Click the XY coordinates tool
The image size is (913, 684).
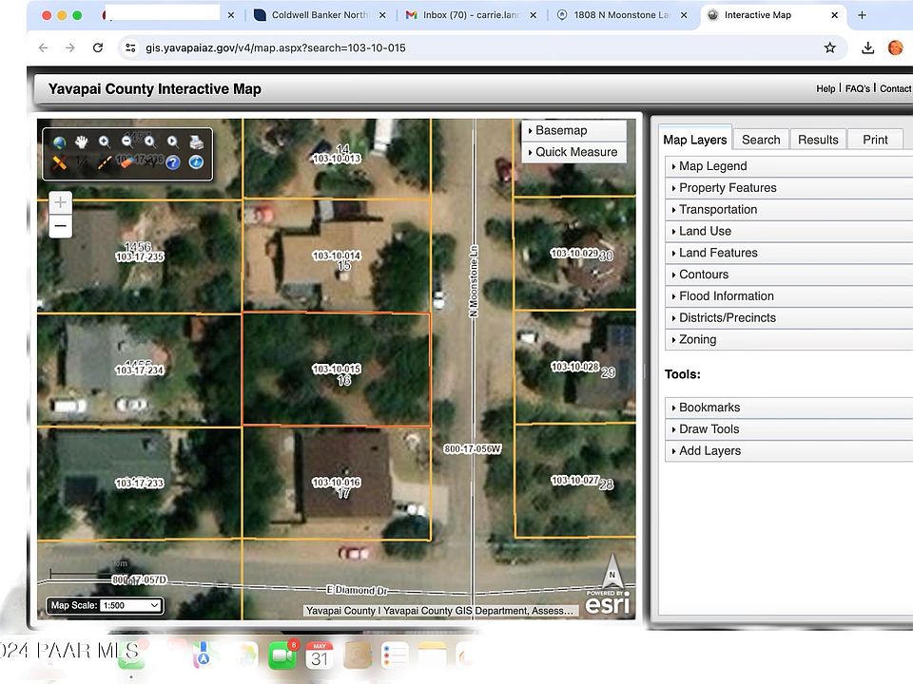click(149, 162)
